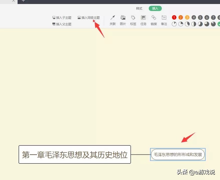The image size is (220, 180).
Task: Select the 毛泽东思想的形形成和发展 subtopic node
Action: 178,154
